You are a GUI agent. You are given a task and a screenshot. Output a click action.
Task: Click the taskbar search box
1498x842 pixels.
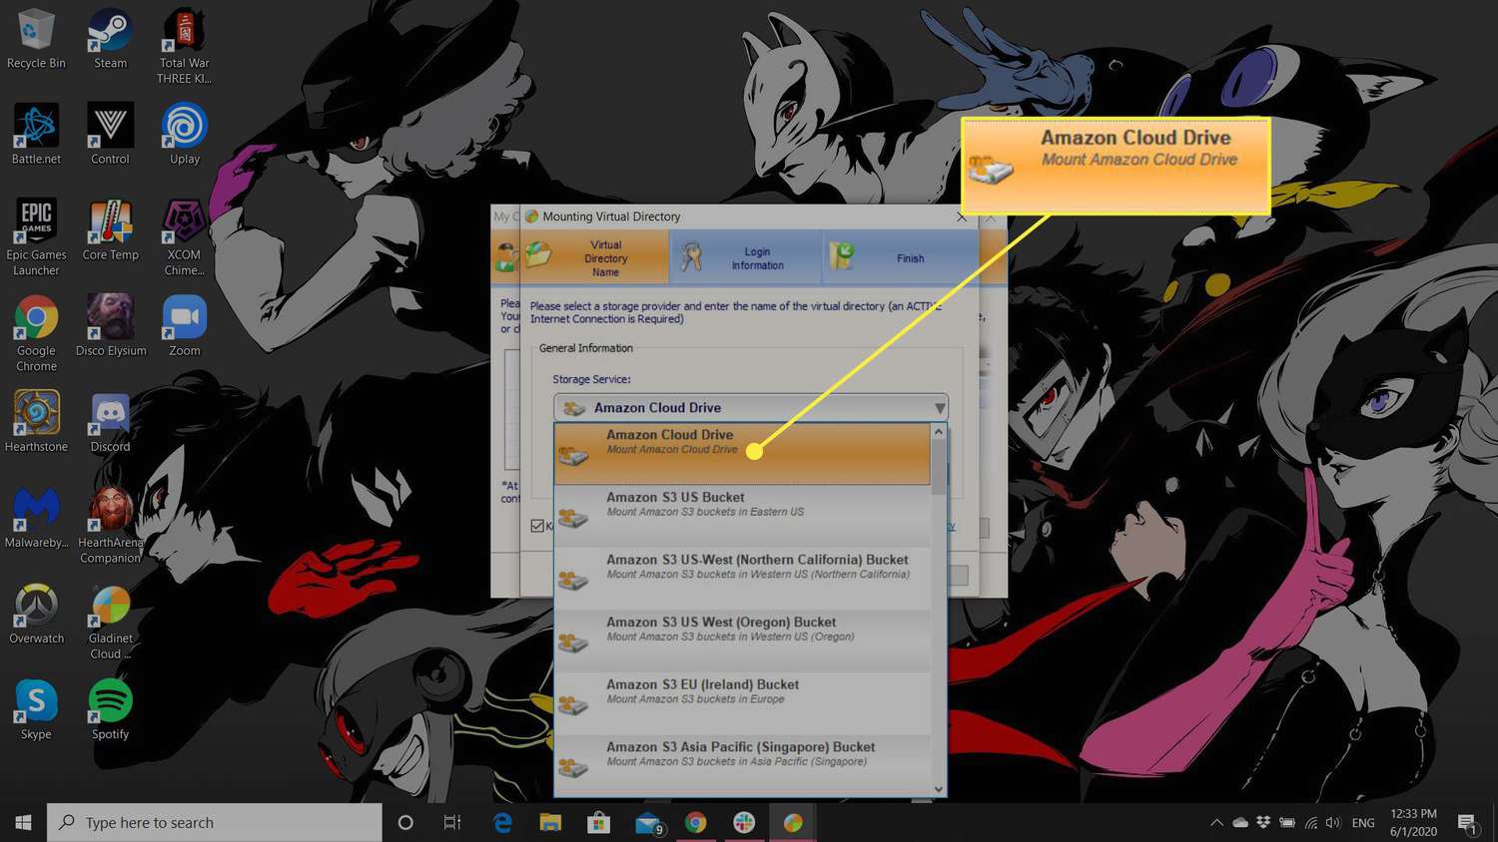(215, 822)
